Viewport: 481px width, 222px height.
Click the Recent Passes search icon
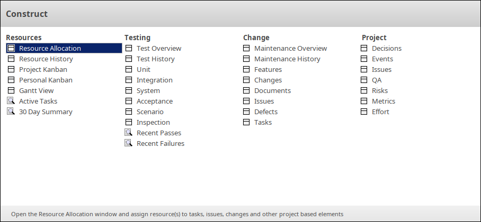point(129,133)
